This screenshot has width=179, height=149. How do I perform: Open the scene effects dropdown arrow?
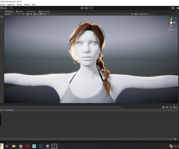(x=38, y=14)
